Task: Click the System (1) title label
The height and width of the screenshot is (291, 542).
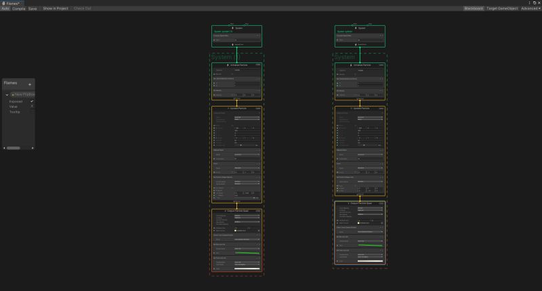Action: [x=226, y=57]
